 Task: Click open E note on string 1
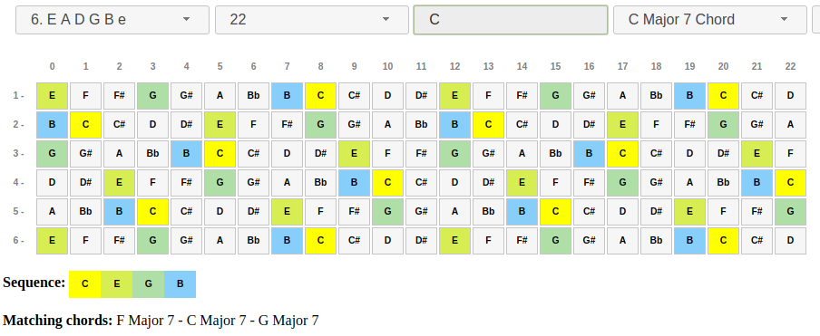click(53, 96)
